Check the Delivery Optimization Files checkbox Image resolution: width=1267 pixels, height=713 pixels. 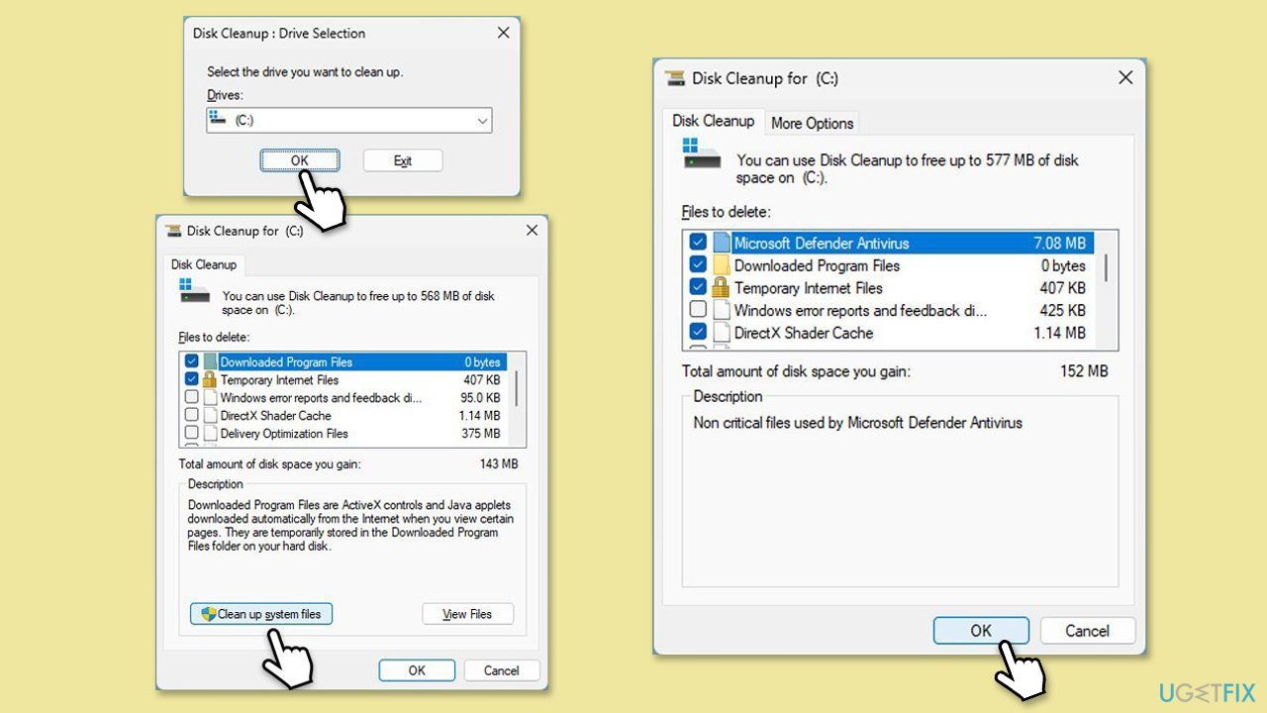coord(192,434)
